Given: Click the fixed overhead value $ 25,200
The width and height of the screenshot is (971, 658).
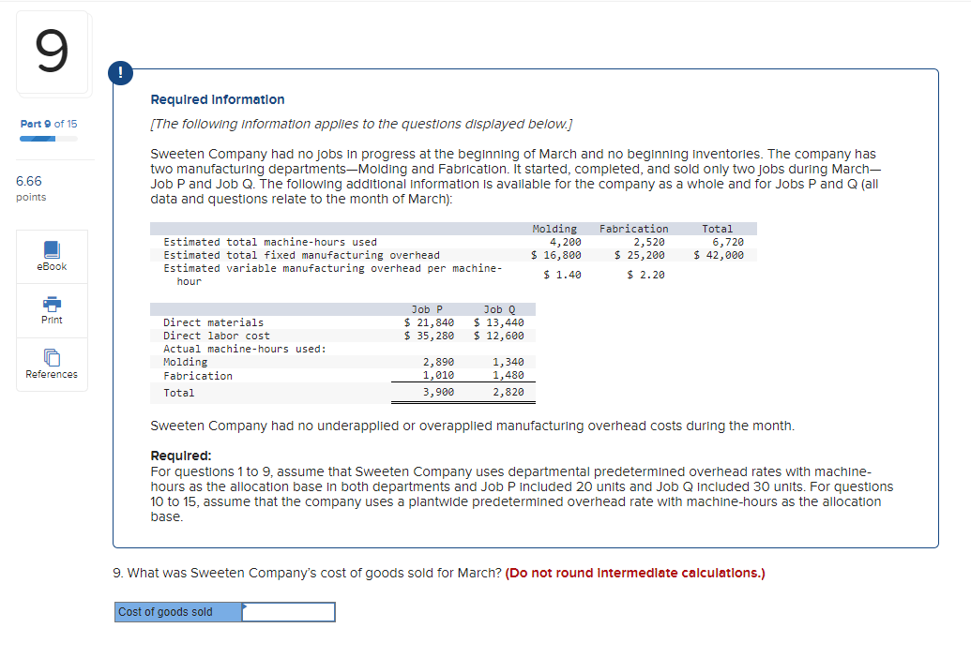Looking at the screenshot, I should [x=640, y=255].
